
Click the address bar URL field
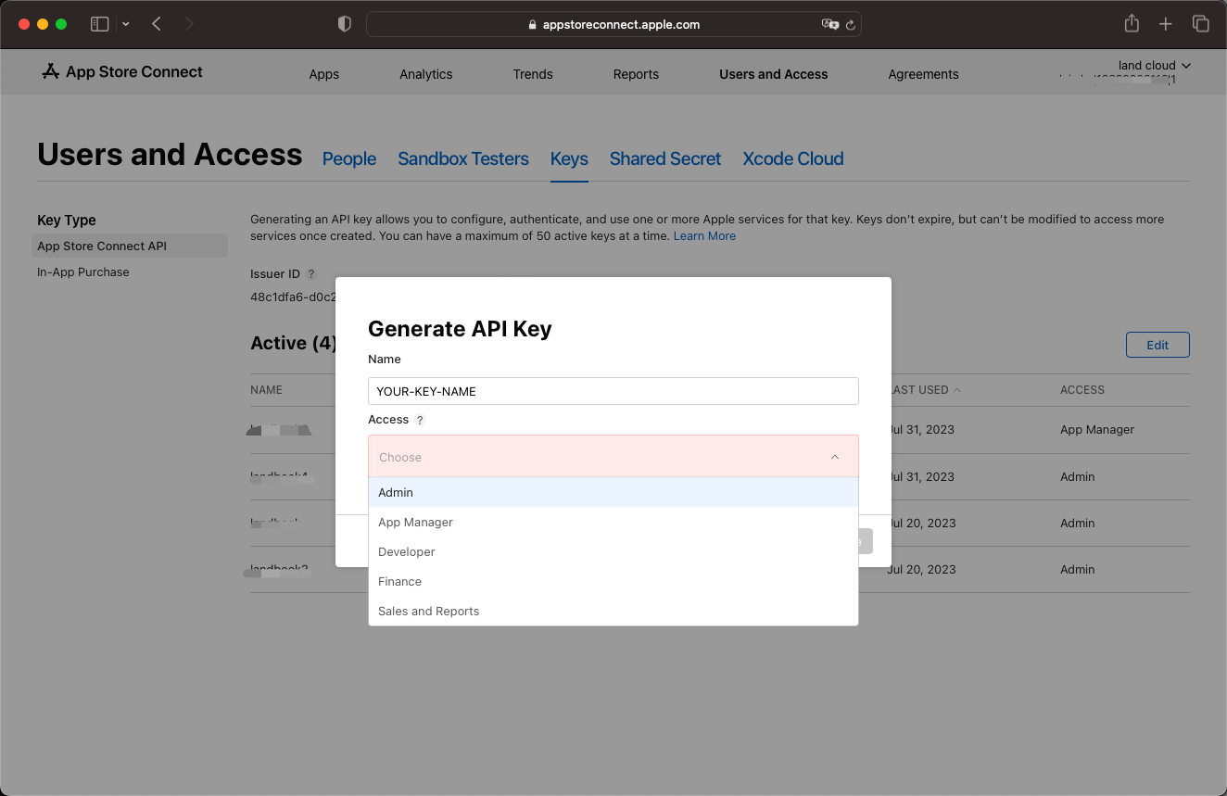(613, 24)
